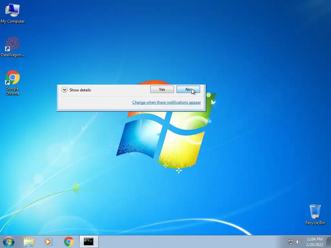The width and height of the screenshot is (331, 248).
Task: Open Windows Explorer from the taskbar
Action: point(29,242)
